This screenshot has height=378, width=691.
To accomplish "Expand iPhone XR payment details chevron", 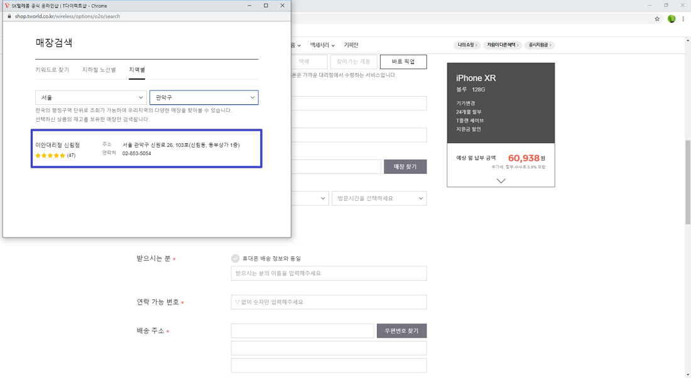I will tap(501, 181).
